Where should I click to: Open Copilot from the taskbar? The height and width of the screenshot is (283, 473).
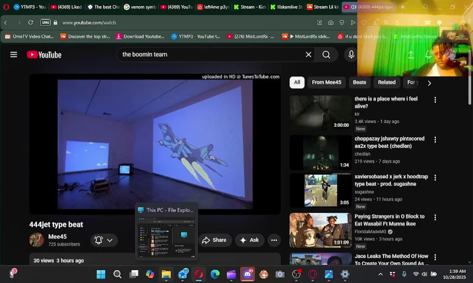click(150, 274)
